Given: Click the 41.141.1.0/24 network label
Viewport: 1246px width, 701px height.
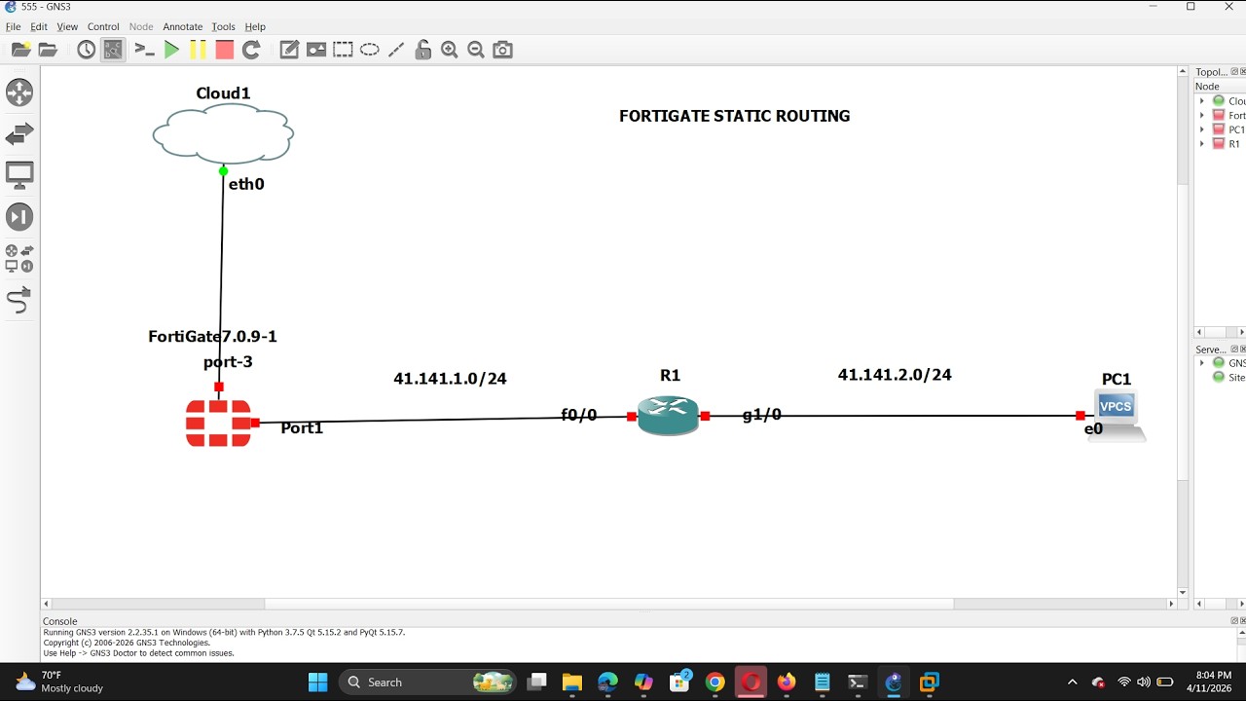Looking at the screenshot, I should tap(450, 379).
